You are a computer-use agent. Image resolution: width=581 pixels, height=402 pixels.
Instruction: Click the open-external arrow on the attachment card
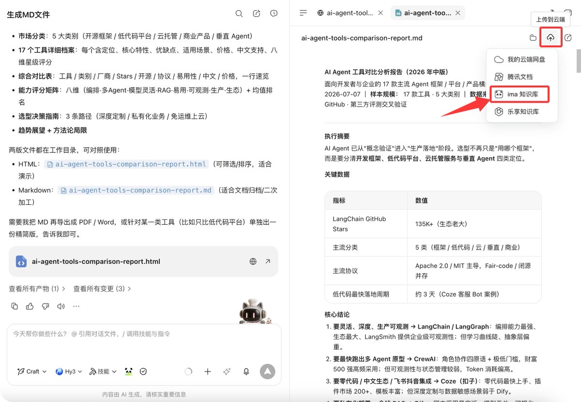click(x=268, y=262)
